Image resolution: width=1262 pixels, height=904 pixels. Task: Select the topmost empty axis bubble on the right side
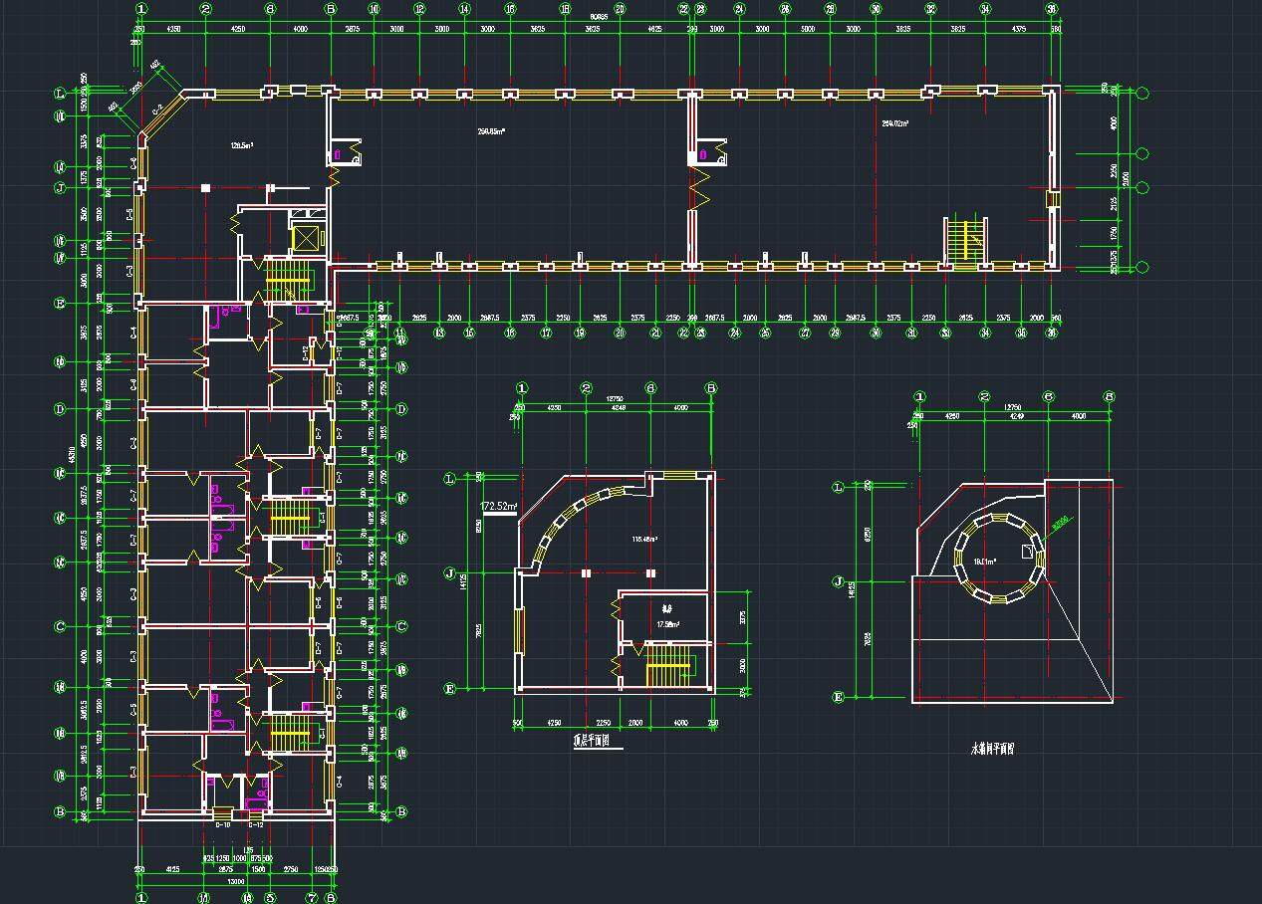coord(1142,95)
